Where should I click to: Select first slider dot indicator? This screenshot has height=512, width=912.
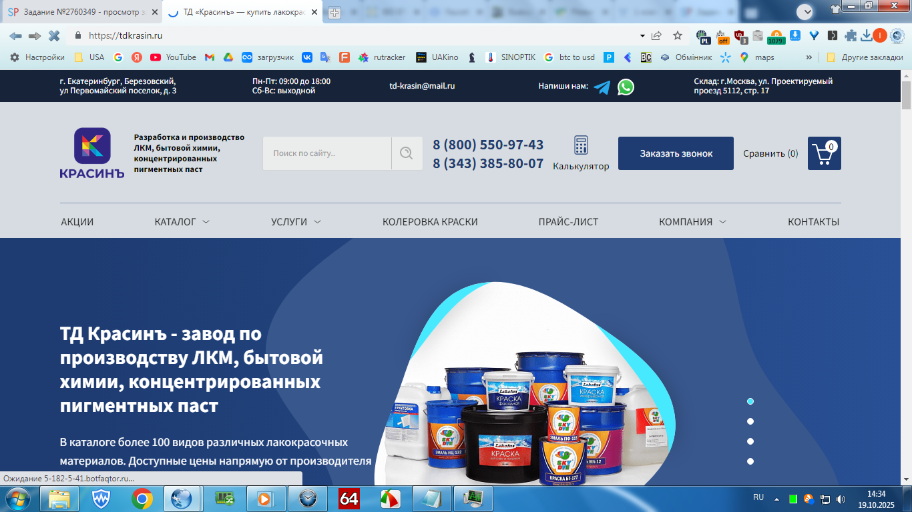coord(750,401)
